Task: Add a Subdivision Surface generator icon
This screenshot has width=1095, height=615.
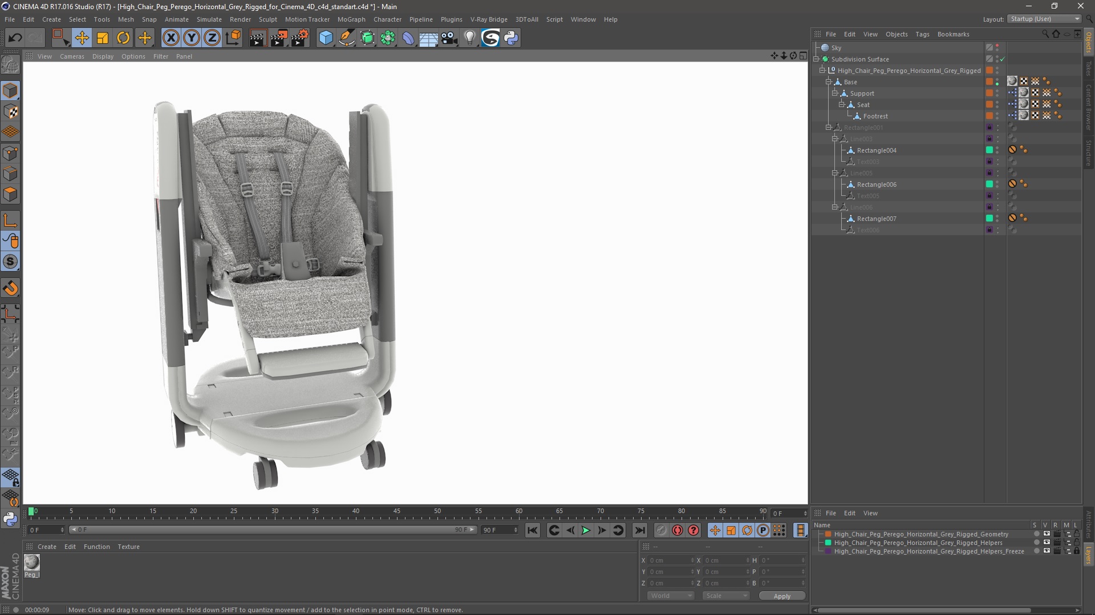Action: pyautogui.click(x=368, y=38)
